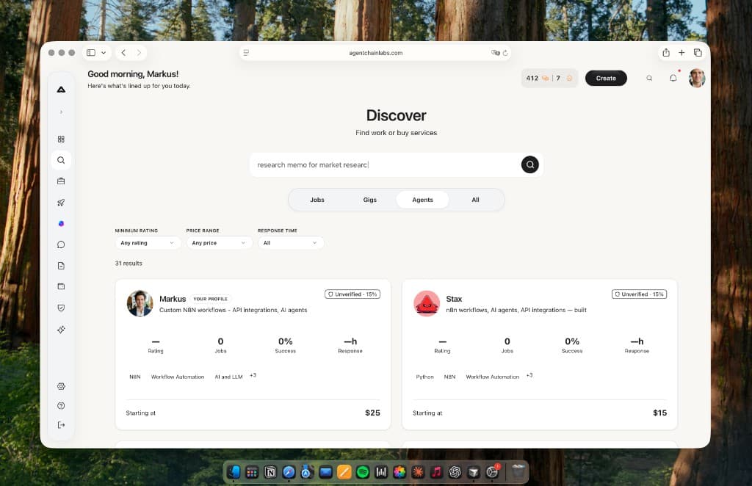Image resolution: width=752 pixels, height=486 pixels.
Task: Click the 31 results count text
Action: (x=129, y=263)
